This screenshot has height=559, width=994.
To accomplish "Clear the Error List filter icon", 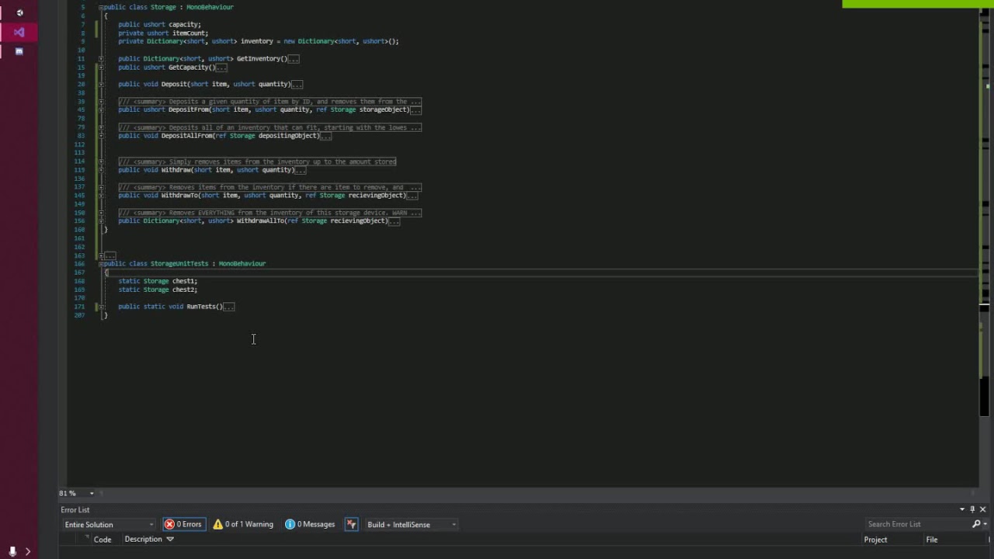I will pyautogui.click(x=351, y=524).
